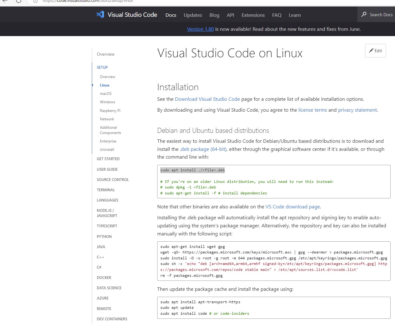The width and height of the screenshot is (395, 325).
Task: Expand the NODE.JS / JAVASCRIPT section
Action: [x=107, y=213]
